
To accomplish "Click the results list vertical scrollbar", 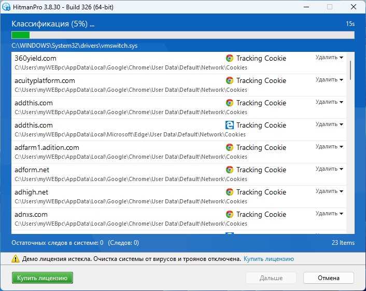I will [x=350, y=143].
